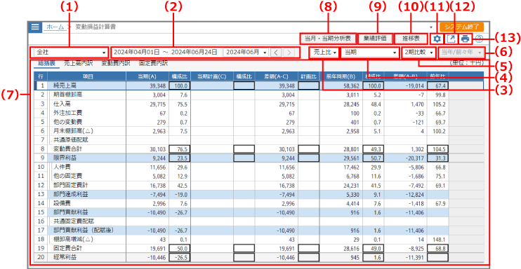
Task: Open the 2期比較 comparison dropdown
Action: (419, 53)
